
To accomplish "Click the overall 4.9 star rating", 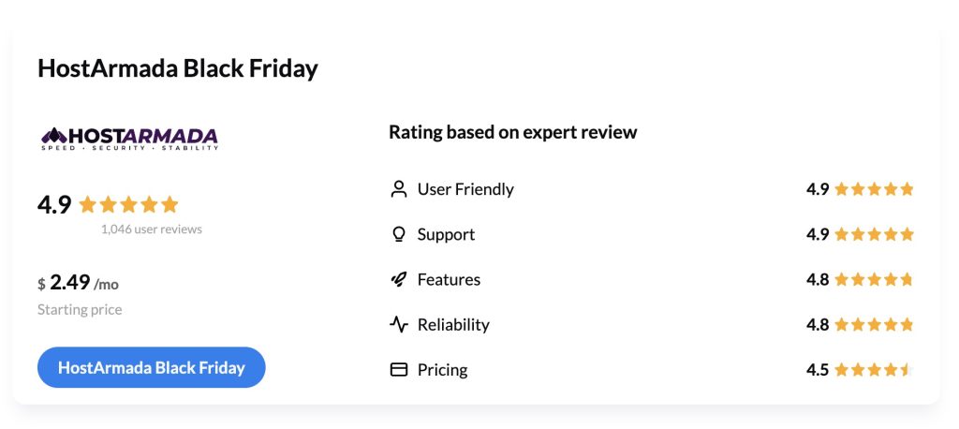I will [128, 204].
